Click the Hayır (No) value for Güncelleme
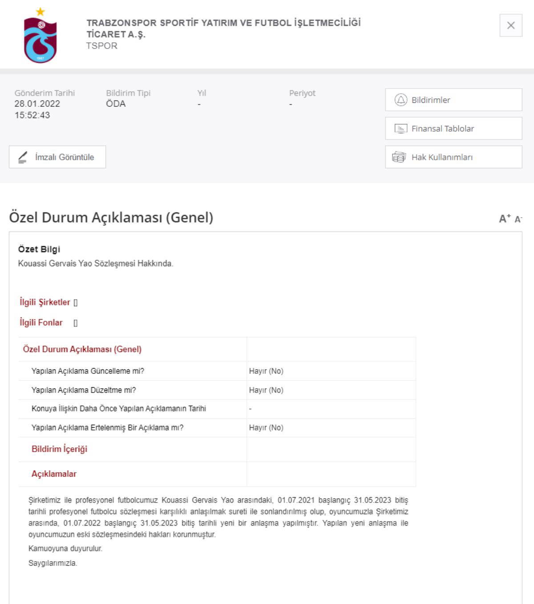This screenshot has height=604, width=534. click(x=266, y=371)
